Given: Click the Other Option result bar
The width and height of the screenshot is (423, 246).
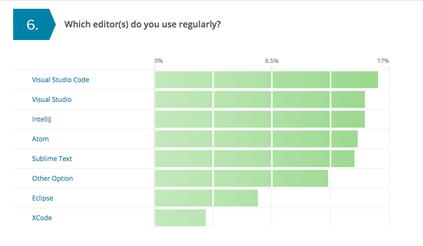Looking at the screenshot, I should coord(241,179).
